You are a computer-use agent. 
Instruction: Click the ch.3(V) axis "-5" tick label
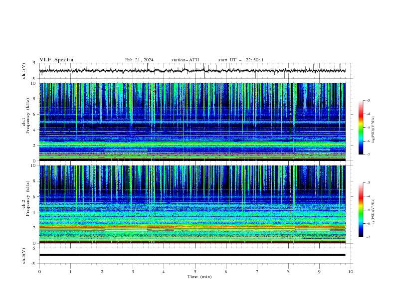pyautogui.click(x=33, y=264)
